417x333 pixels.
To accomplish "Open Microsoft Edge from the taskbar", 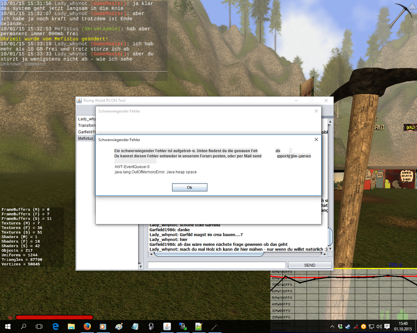I will [x=55, y=326].
